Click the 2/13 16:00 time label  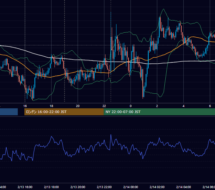[x=25, y=187]
